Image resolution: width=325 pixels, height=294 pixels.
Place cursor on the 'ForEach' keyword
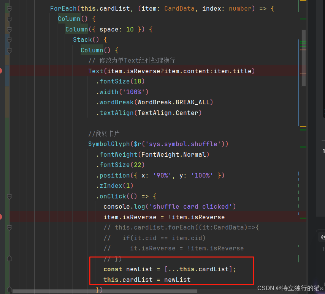(x=63, y=8)
